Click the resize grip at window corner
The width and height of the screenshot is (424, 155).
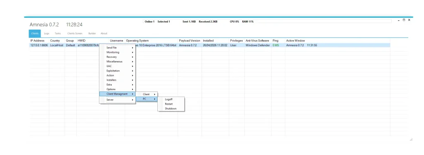(x=411, y=140)
